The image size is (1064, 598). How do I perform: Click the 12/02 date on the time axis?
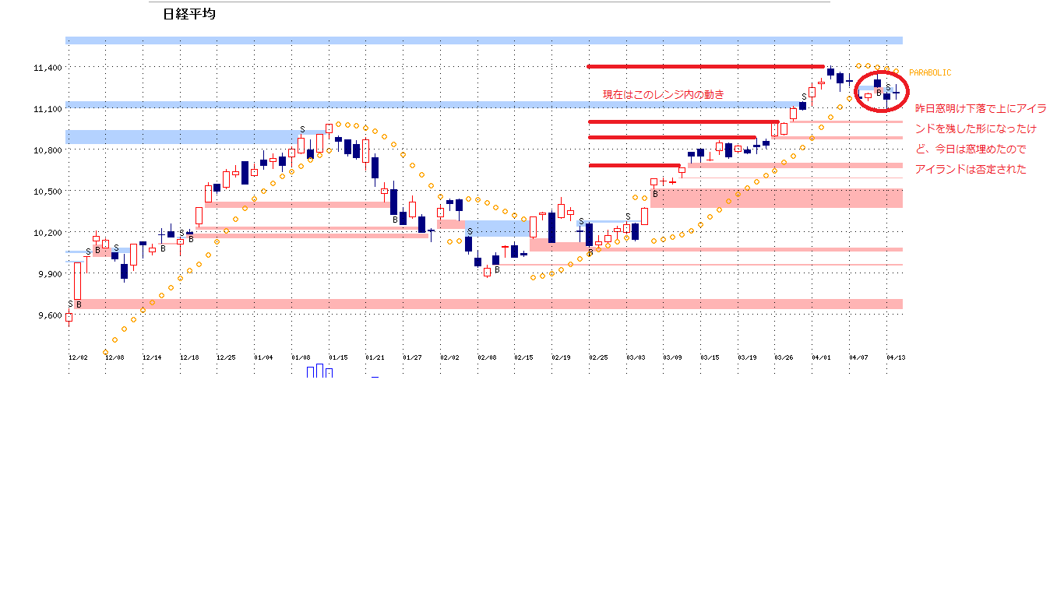click(x=78, y=357)
